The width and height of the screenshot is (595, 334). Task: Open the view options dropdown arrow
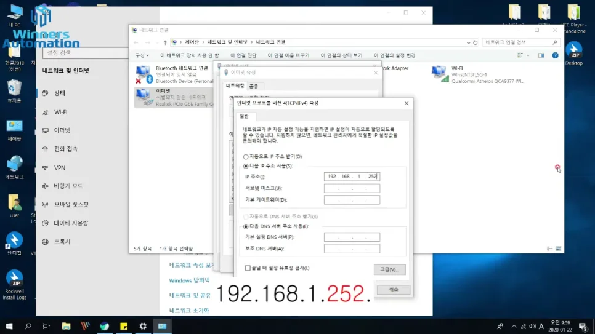click(x=528, y=55)
